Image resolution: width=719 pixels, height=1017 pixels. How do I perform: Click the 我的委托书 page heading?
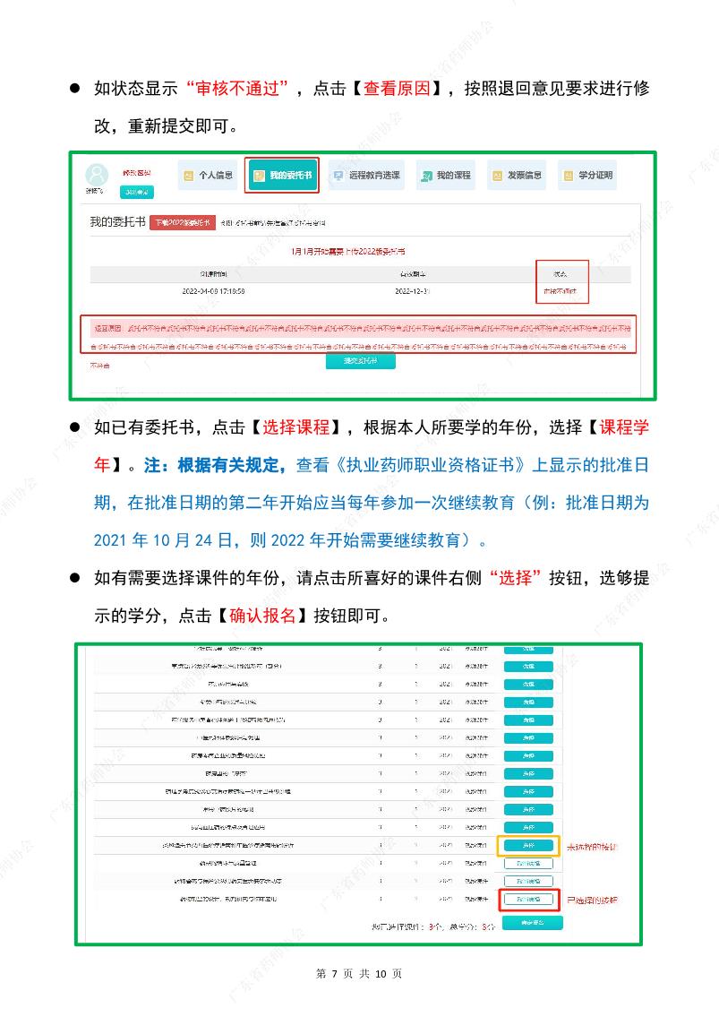tap(117, 222)
